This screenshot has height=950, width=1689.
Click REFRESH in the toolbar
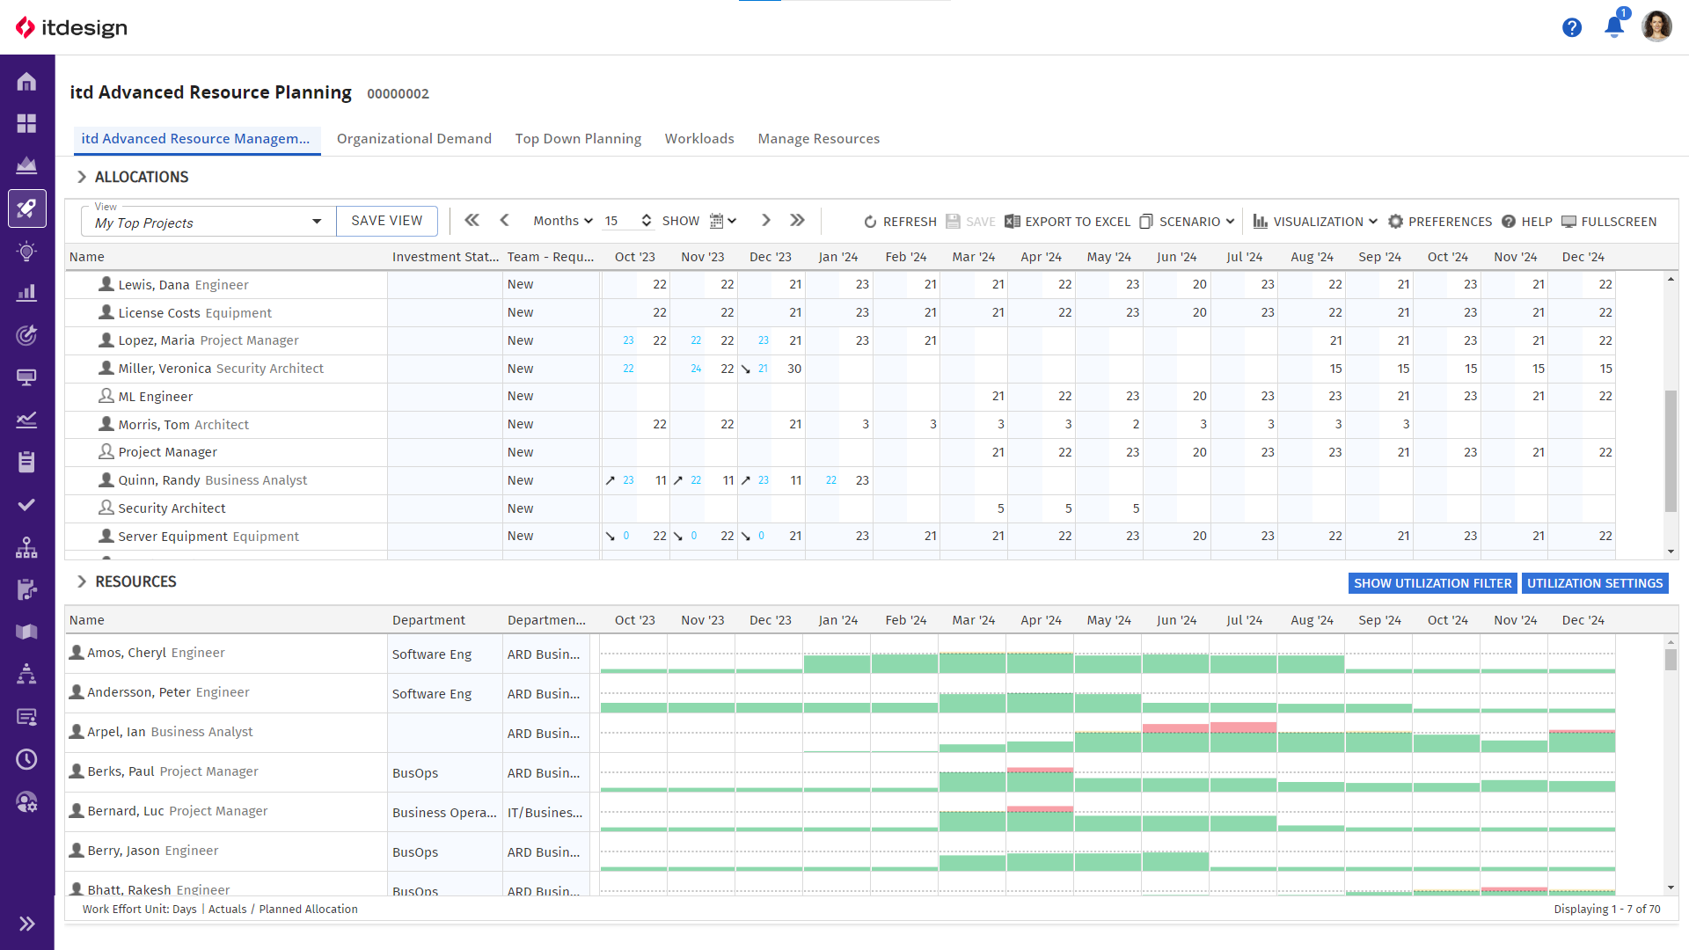900,222
